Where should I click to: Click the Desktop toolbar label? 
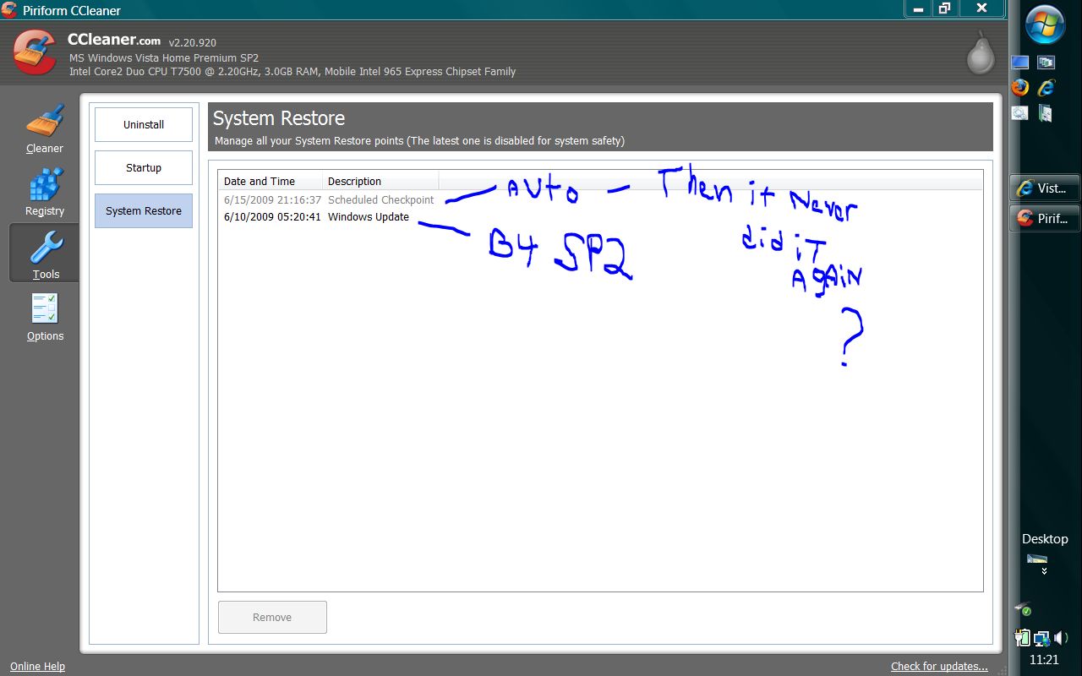pyautogui.click(x=1045, y=539)
